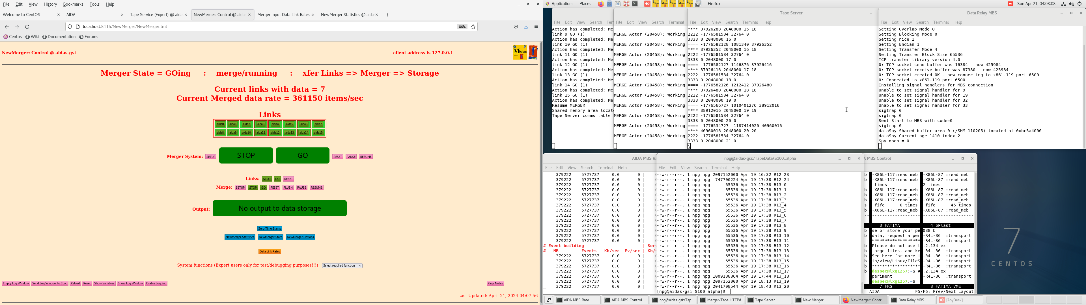Bookmark this page using the star icon
Screen dimensions: 1086x305
[x=473, y=27]
